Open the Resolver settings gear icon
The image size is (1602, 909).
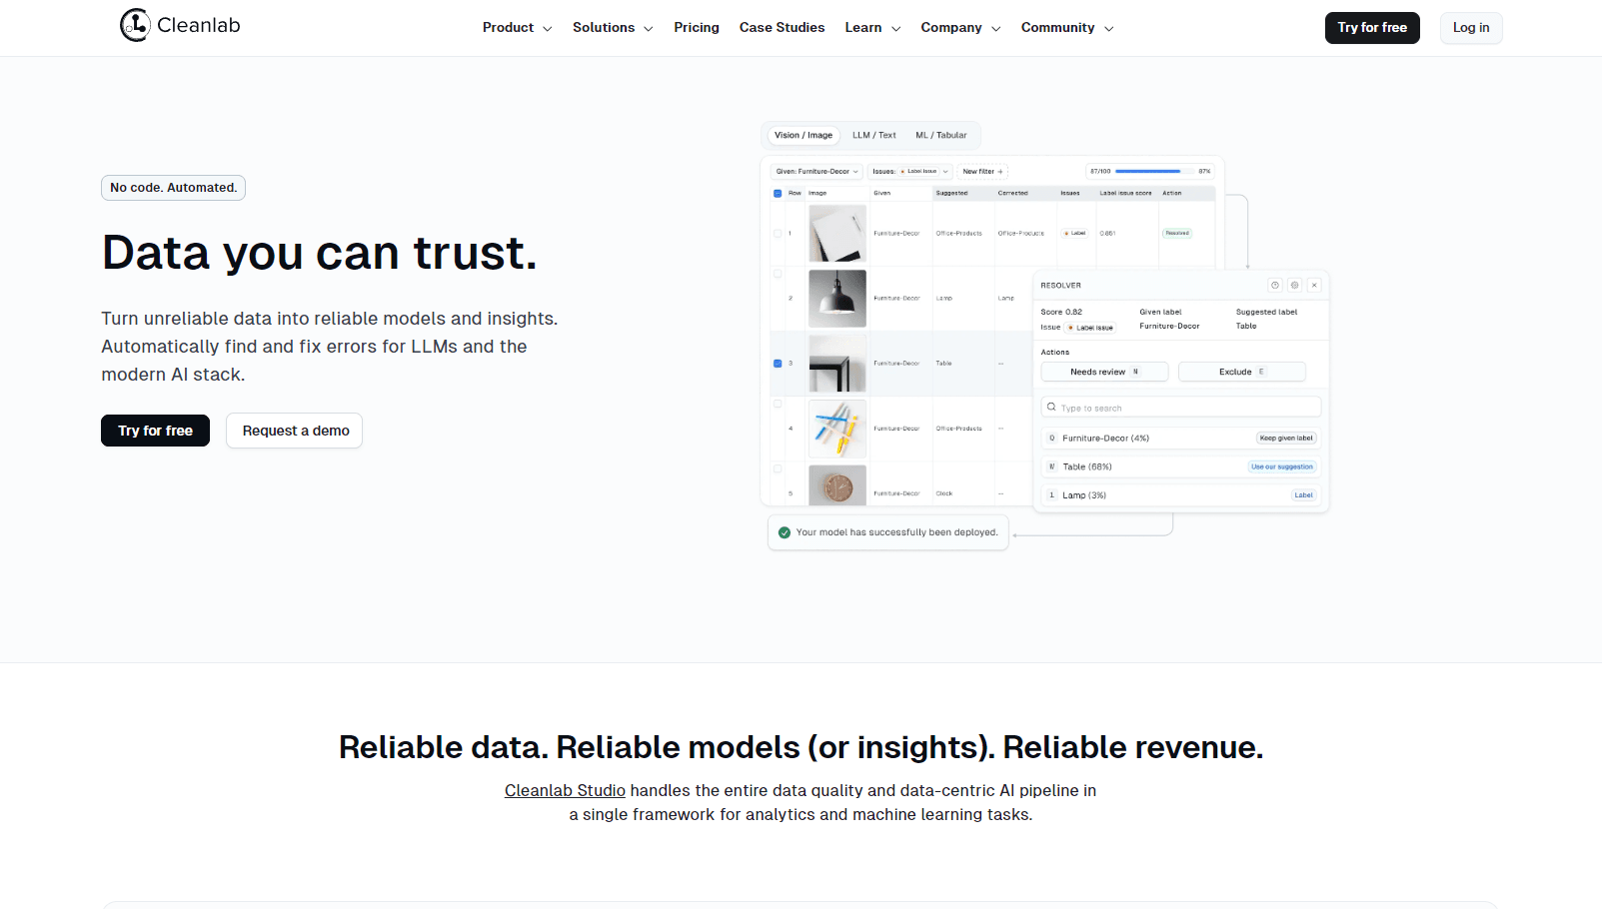click(1294, 286)
